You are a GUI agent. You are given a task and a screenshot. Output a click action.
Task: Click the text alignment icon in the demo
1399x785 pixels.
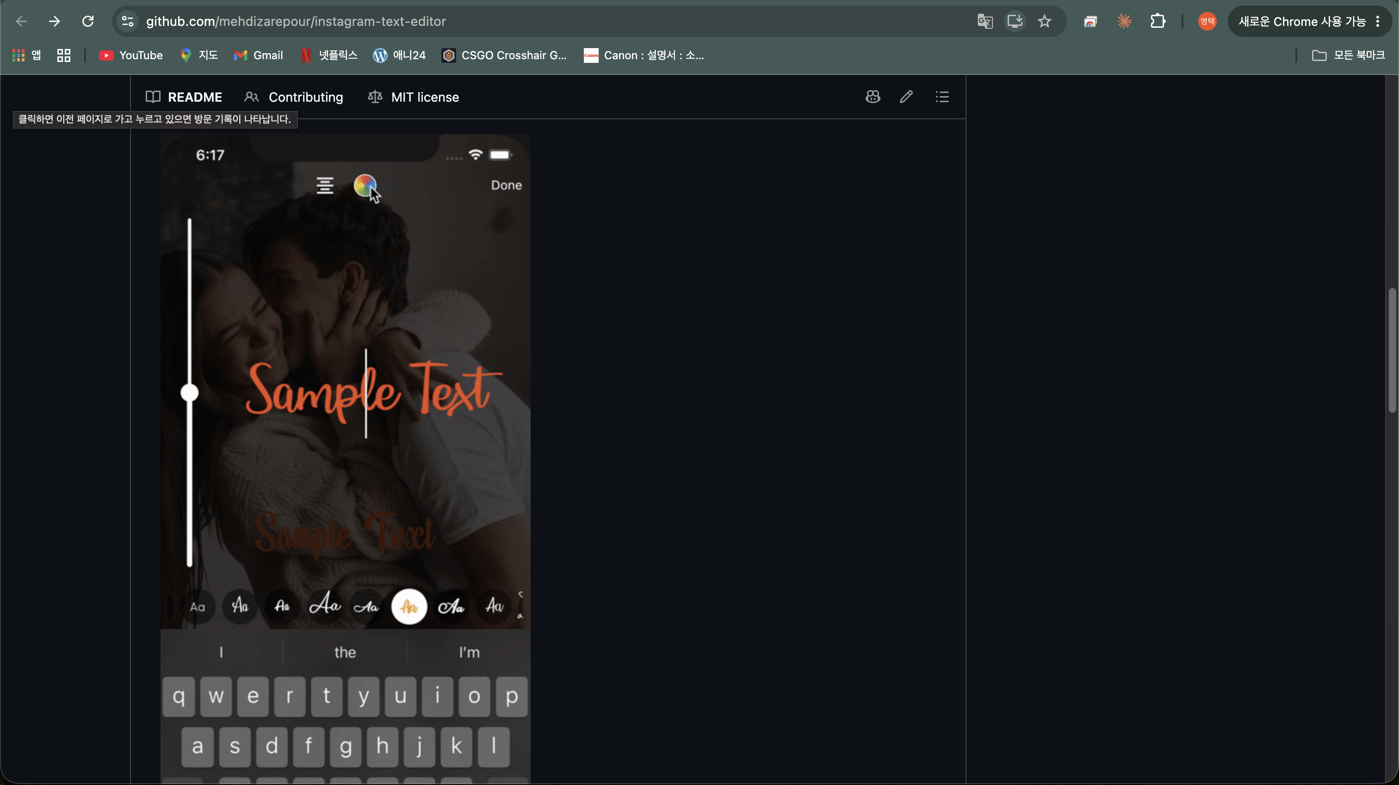click(x=325, y=186)
